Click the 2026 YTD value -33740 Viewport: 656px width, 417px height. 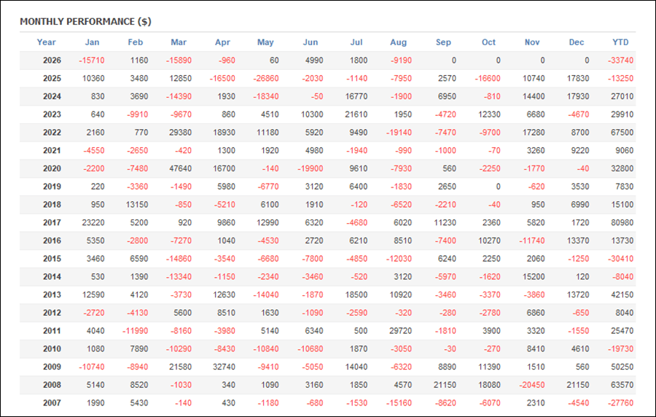click(621, 61)
